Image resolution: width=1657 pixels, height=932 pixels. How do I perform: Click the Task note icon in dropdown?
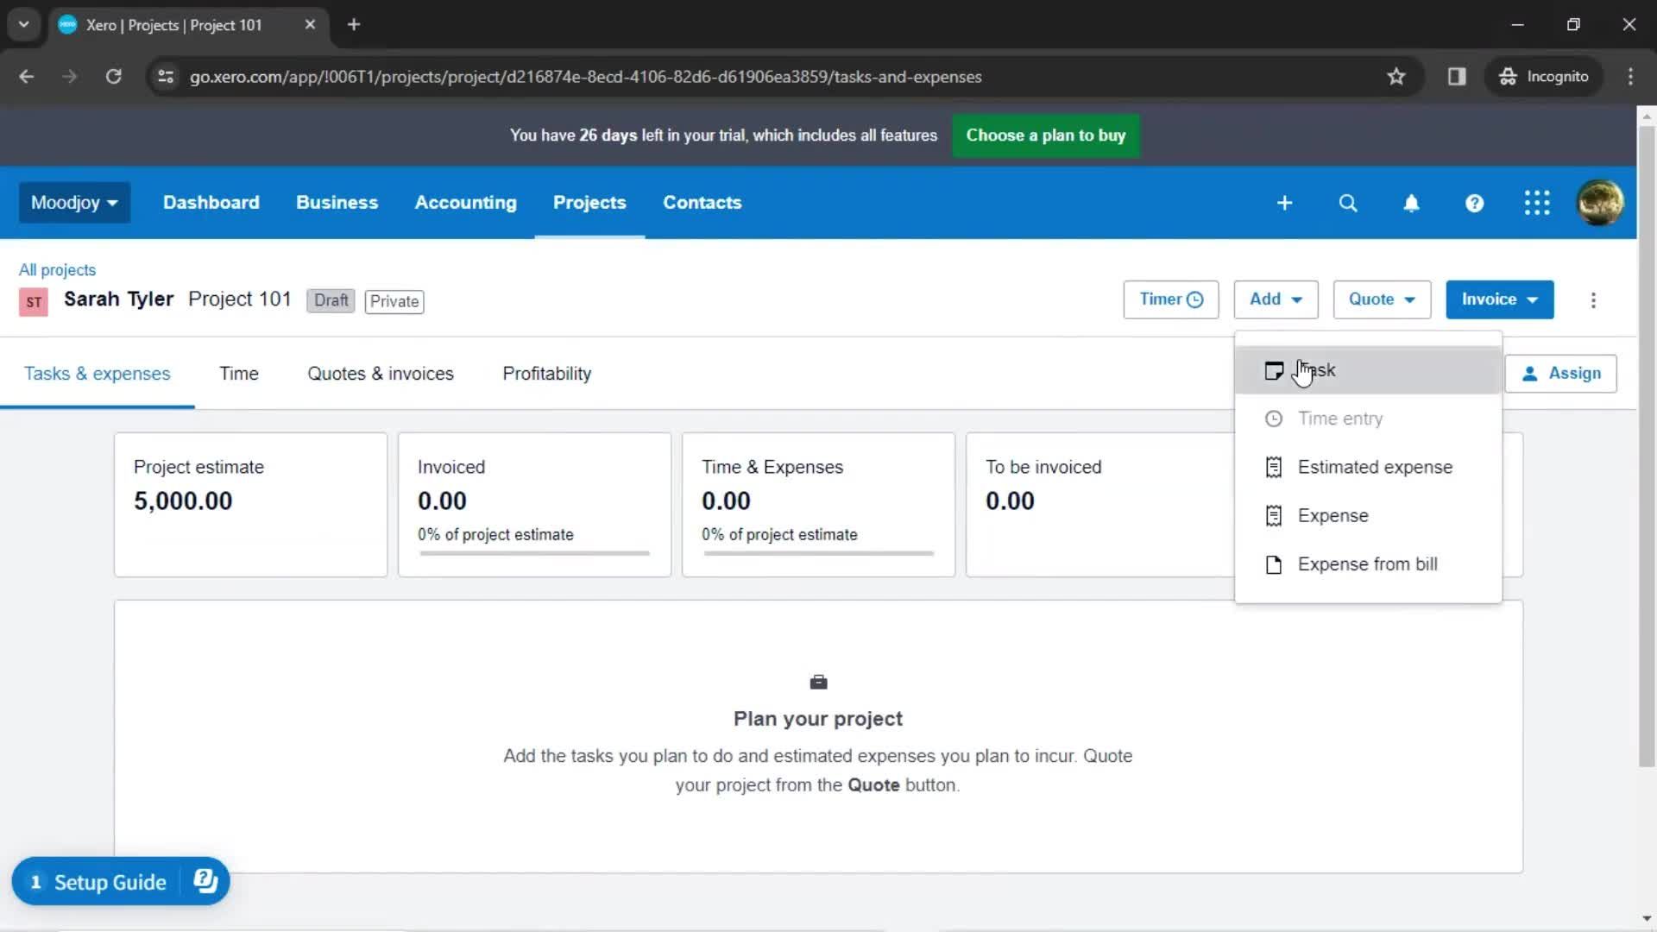(1274, 370)
